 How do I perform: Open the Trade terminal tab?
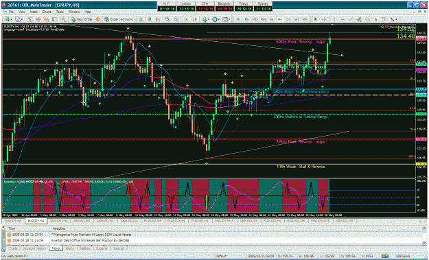tap(14, 248)
